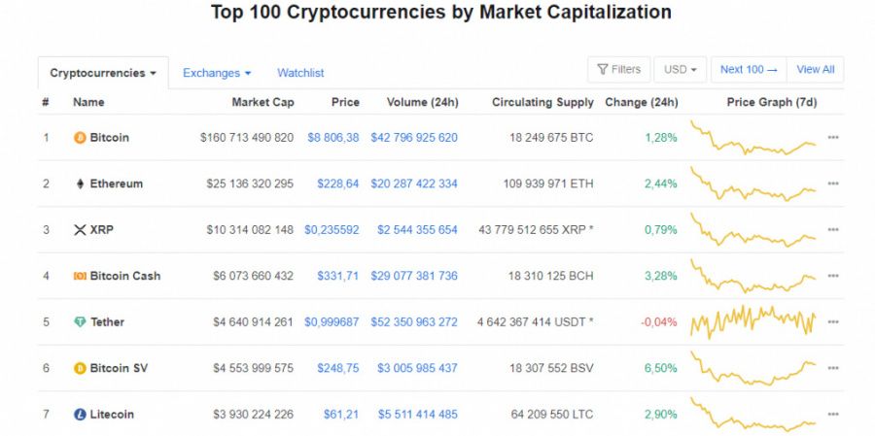
Task: Click the Tether logo icon
Action: (80, 322)
